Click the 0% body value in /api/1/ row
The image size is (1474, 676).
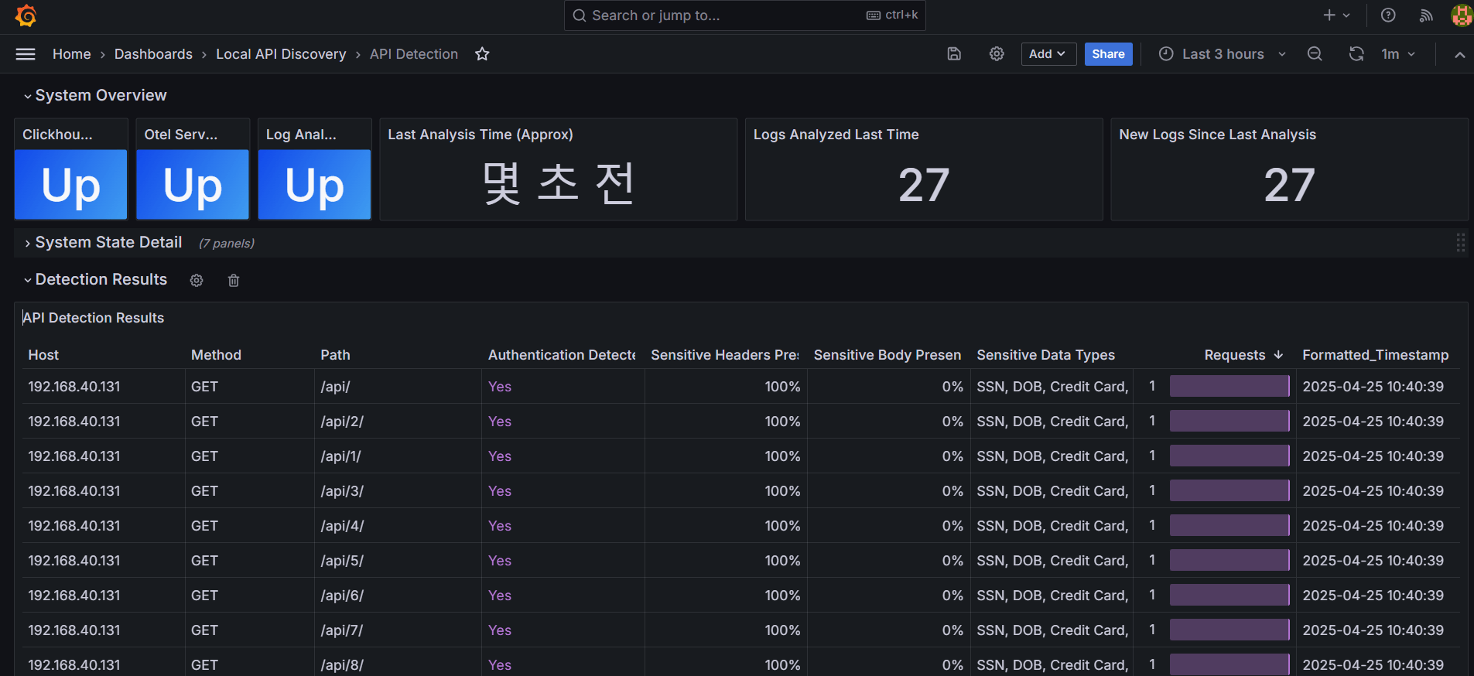click(952, 456)
